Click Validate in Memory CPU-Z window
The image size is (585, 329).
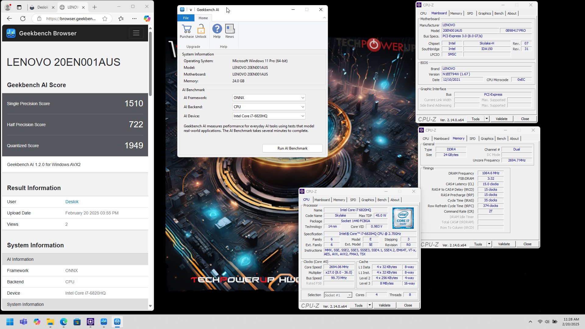coord(504,244)
